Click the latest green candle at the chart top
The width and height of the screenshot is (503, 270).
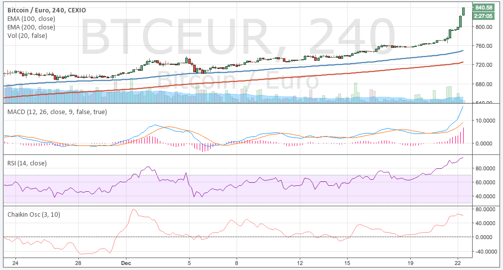(464, 11)
